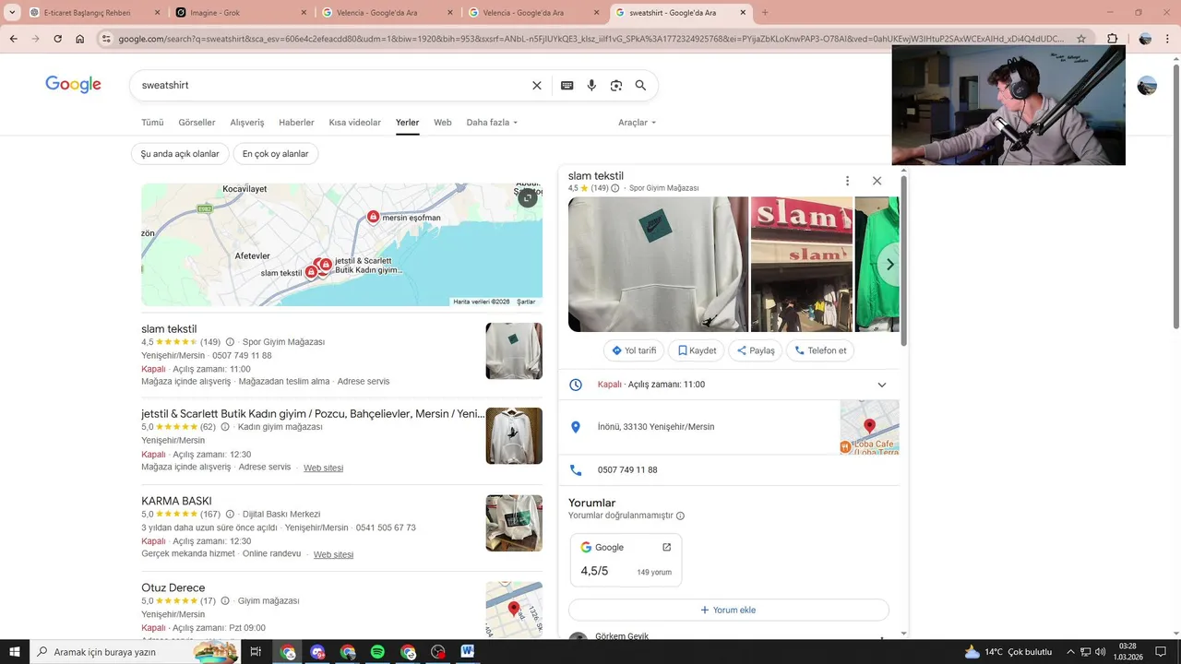Click 'mersin eşofman' pin on map
This screenshot has height=664, width=1181.
tap(373, 217)
